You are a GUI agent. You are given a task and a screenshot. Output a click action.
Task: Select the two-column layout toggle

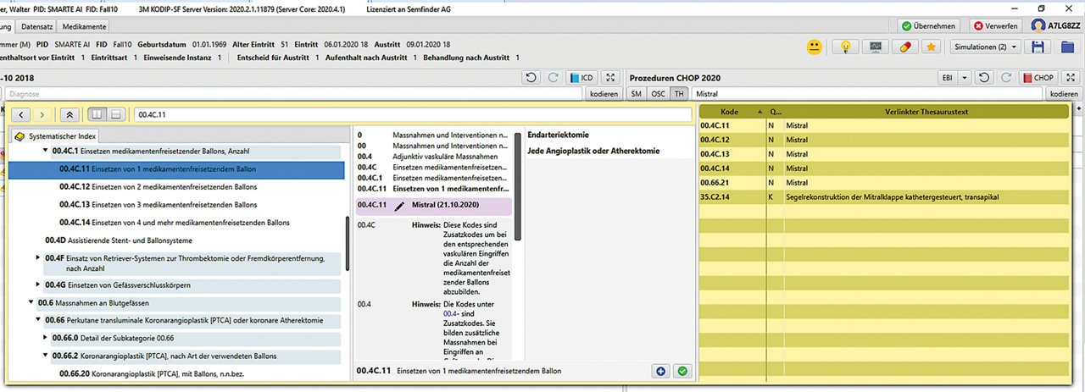pyautogui.click(x=97, y=113)
